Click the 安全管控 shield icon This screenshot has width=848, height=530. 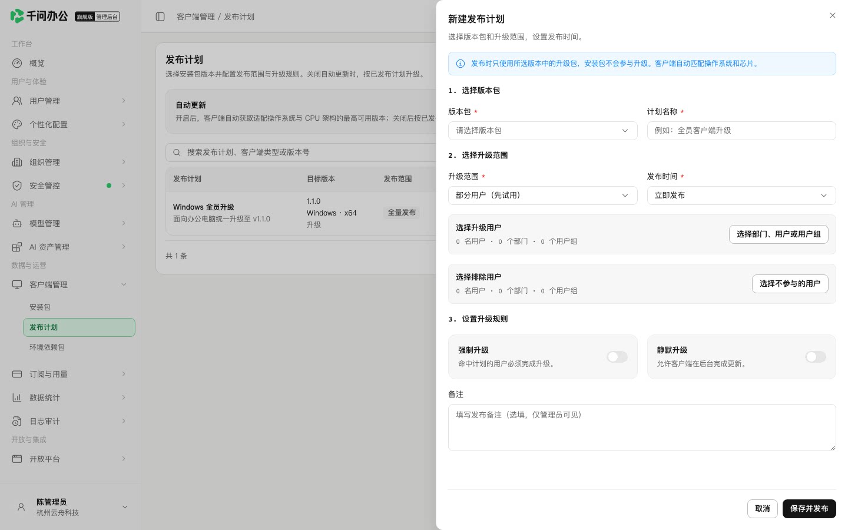click(17, 185)
